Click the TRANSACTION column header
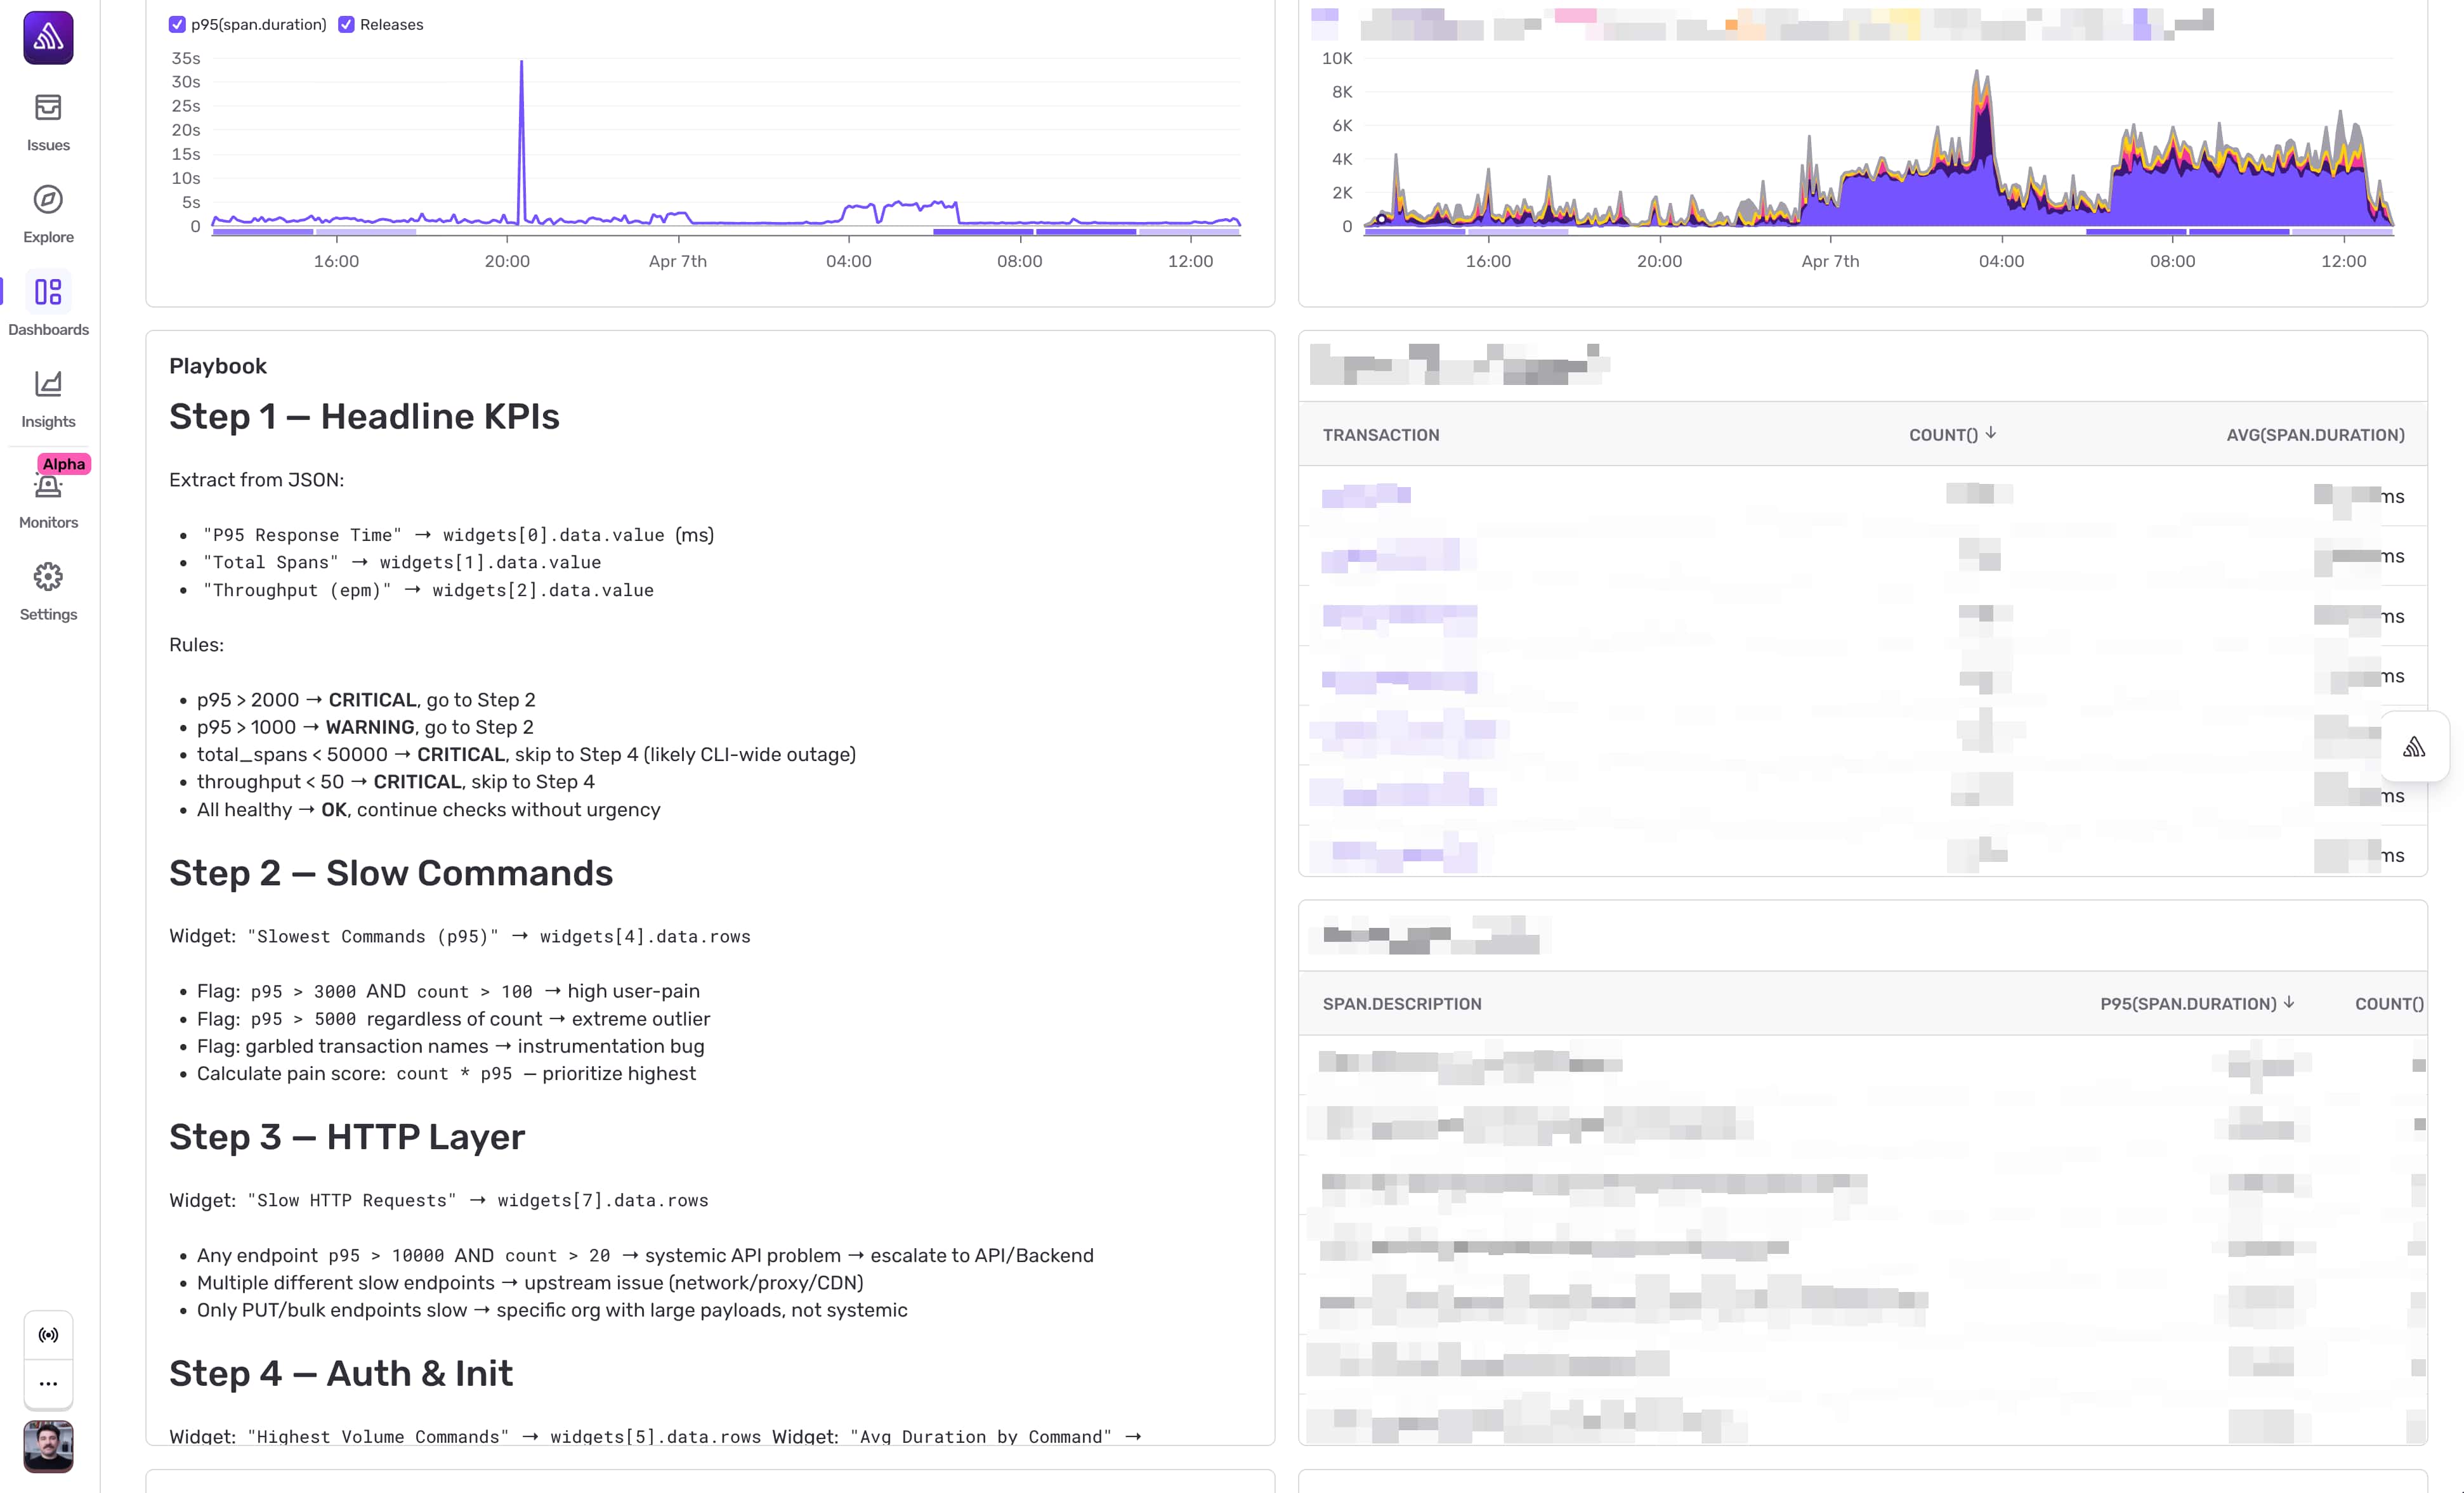 point(1381,435)
